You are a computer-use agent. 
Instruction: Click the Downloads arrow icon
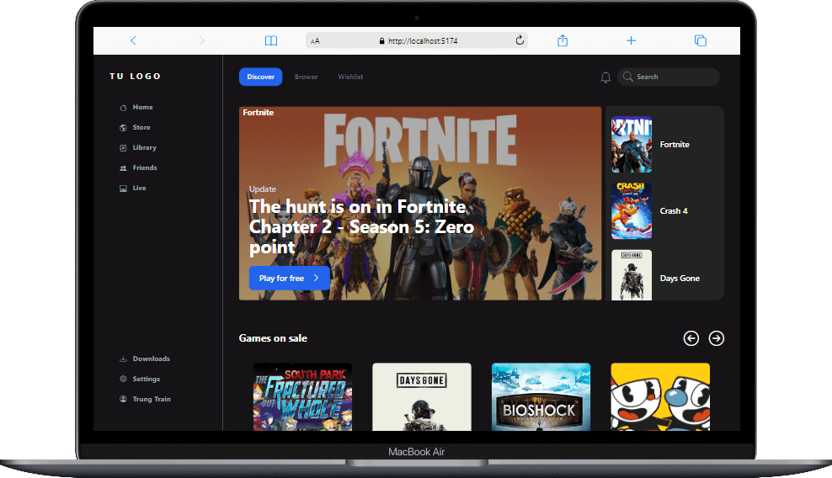coord(123,358)
